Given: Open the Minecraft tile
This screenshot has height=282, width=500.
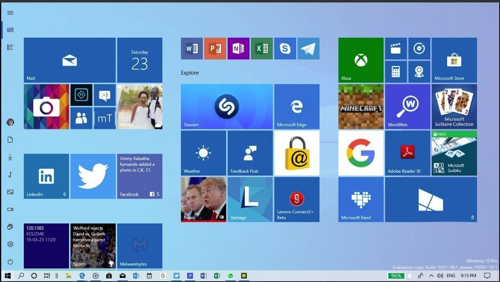Looking at the screenshot, I should (x=361, y=106).
